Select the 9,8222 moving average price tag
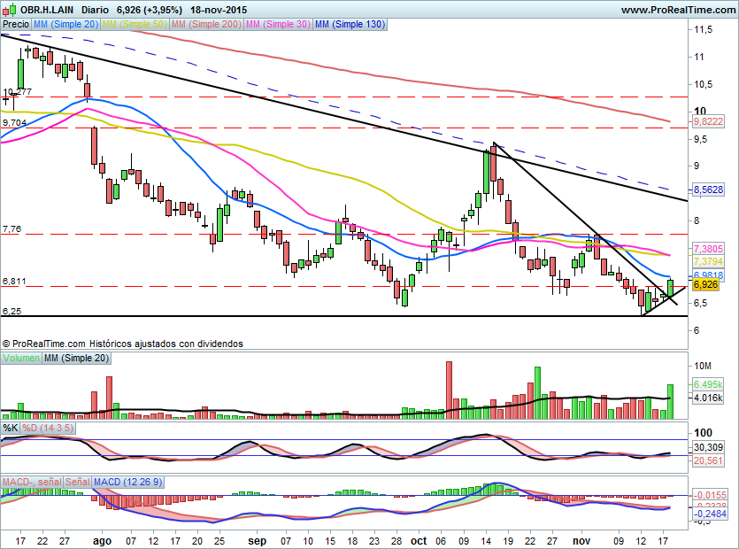The width and height of the screenshot is (739, 549). [708, 121]
